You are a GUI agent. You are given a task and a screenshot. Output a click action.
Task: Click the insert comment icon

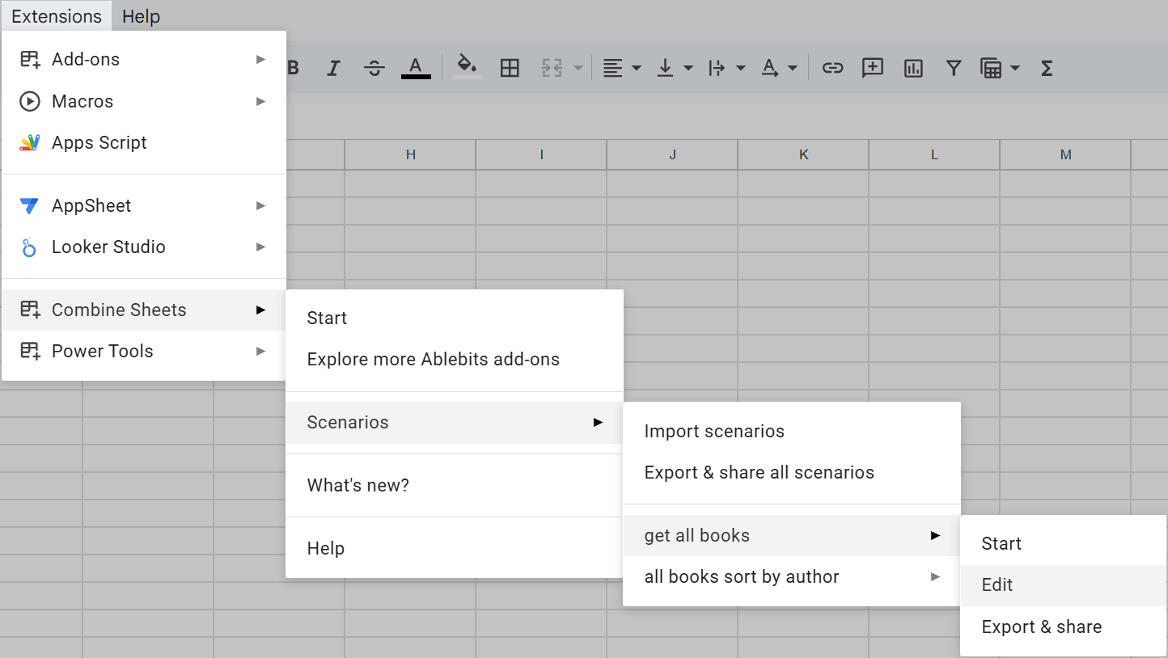click(873, 69)
